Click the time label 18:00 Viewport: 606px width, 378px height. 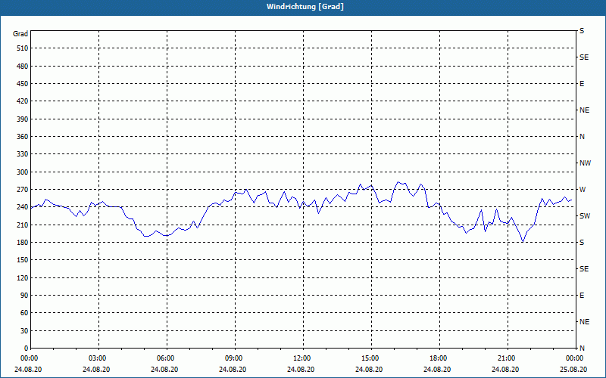(x=438, y=358)
